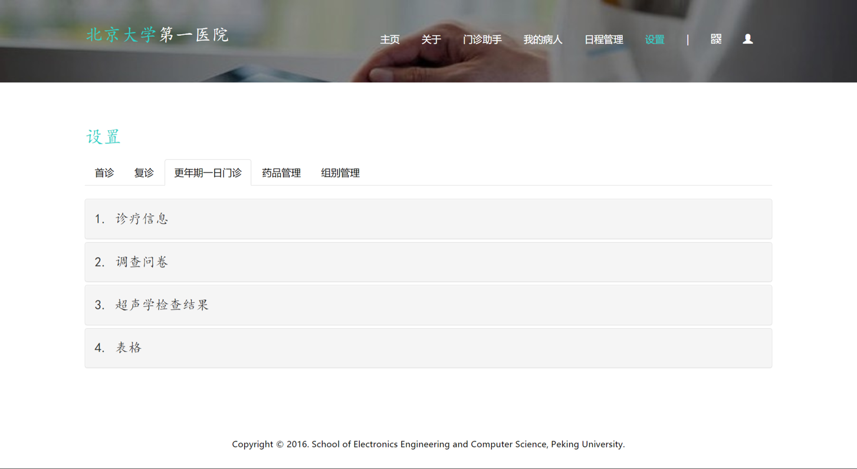This screenshot has width=857, height=469.
Task: Switch to the 复诊 tab
Action: click(144, 173)
